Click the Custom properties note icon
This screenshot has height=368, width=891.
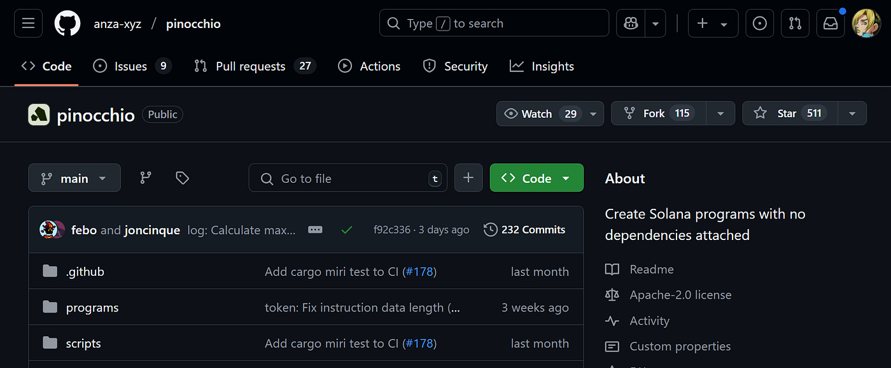[x=612, y=346]
